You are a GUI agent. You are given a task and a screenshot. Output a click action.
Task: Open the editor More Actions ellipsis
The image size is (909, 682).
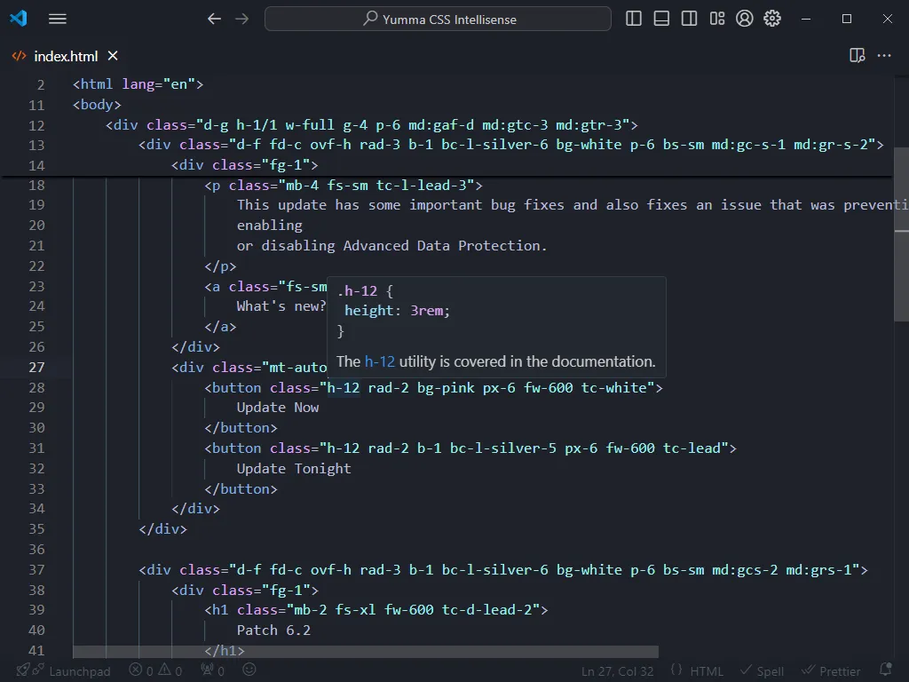pyautogui.click(x=884, y=56)
